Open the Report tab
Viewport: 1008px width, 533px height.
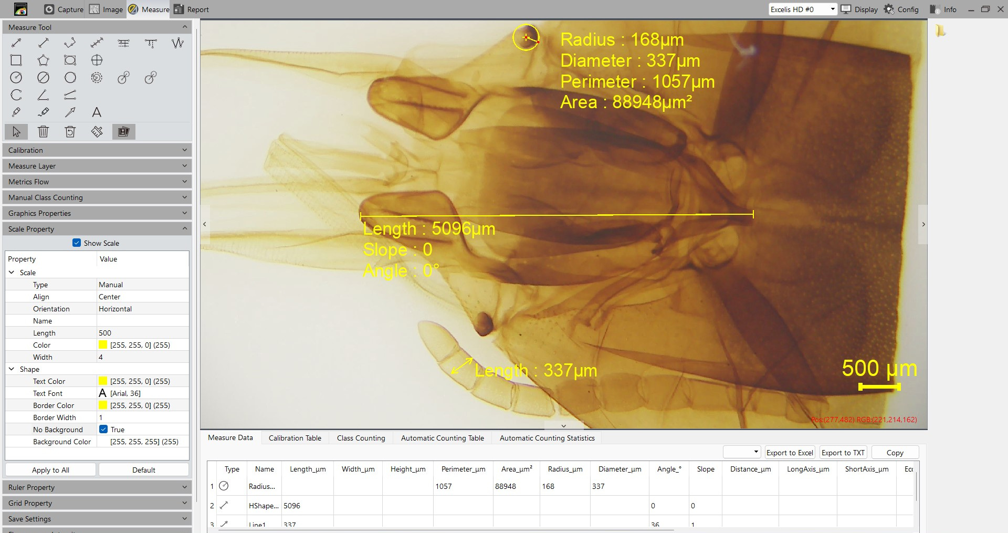pos(192,9)
